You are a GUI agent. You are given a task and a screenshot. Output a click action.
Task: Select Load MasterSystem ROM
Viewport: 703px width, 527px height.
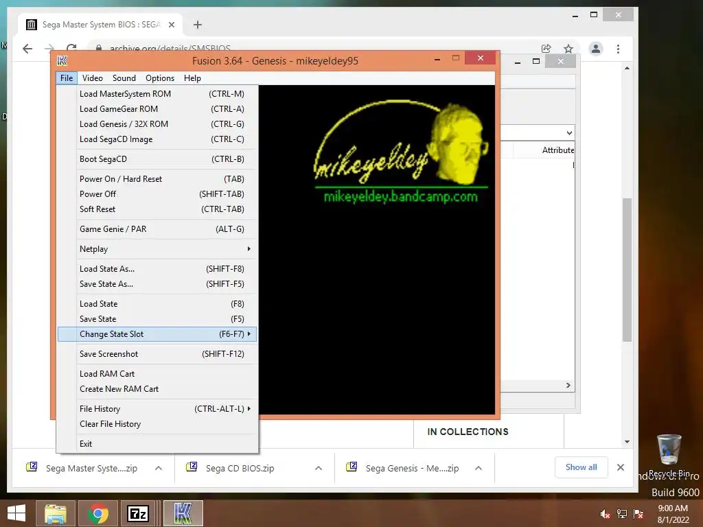pos(157,93)
